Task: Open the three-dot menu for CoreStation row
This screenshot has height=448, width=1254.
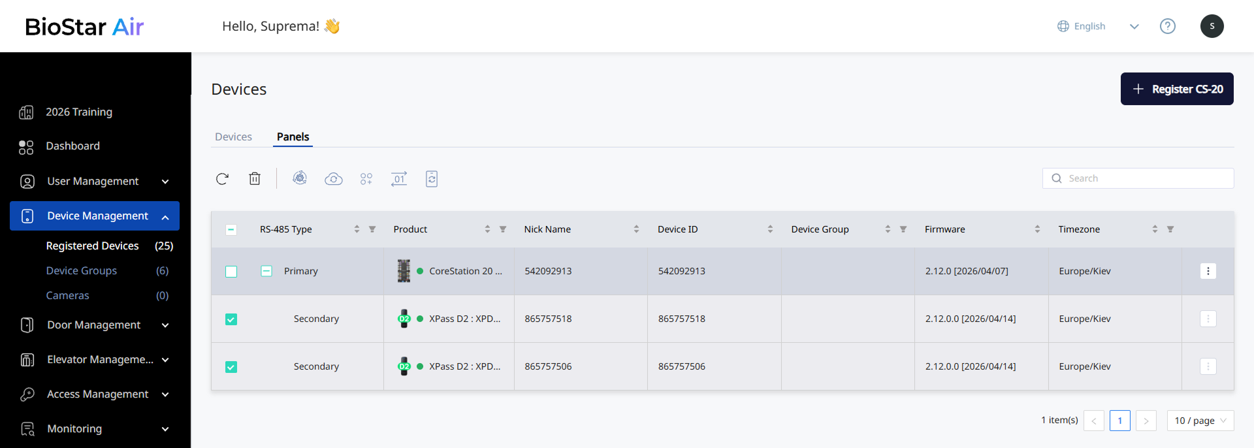Action: tap(1208, 271)
